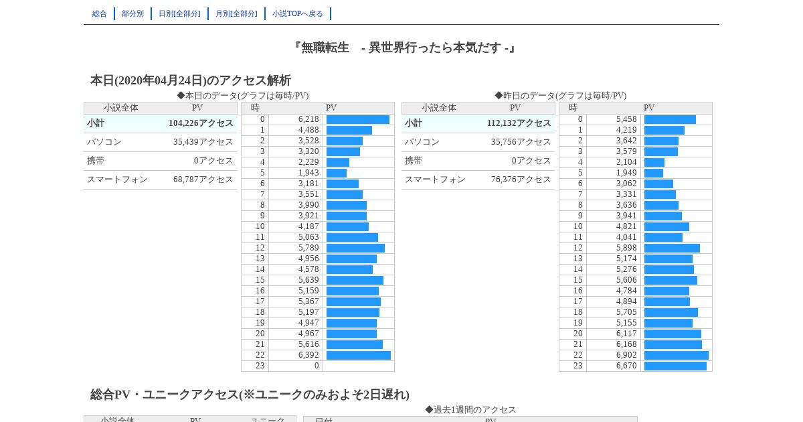
Task: Click yesterday's 小計 112,132アクセス row
Action: click(x=478, y=123)
